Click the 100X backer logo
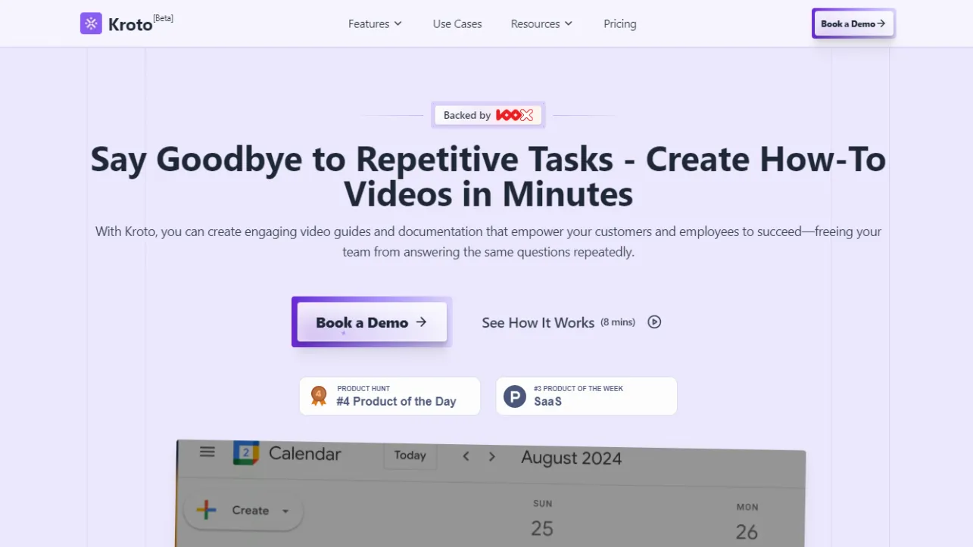The image size is (973, 547). (515, 115)
